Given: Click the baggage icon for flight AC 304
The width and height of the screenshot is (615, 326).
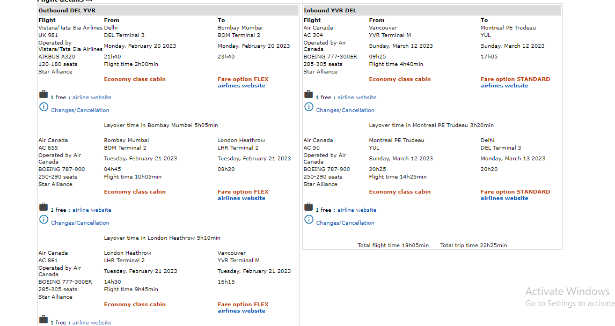Looking at the screenshot, I should (309, 95).
